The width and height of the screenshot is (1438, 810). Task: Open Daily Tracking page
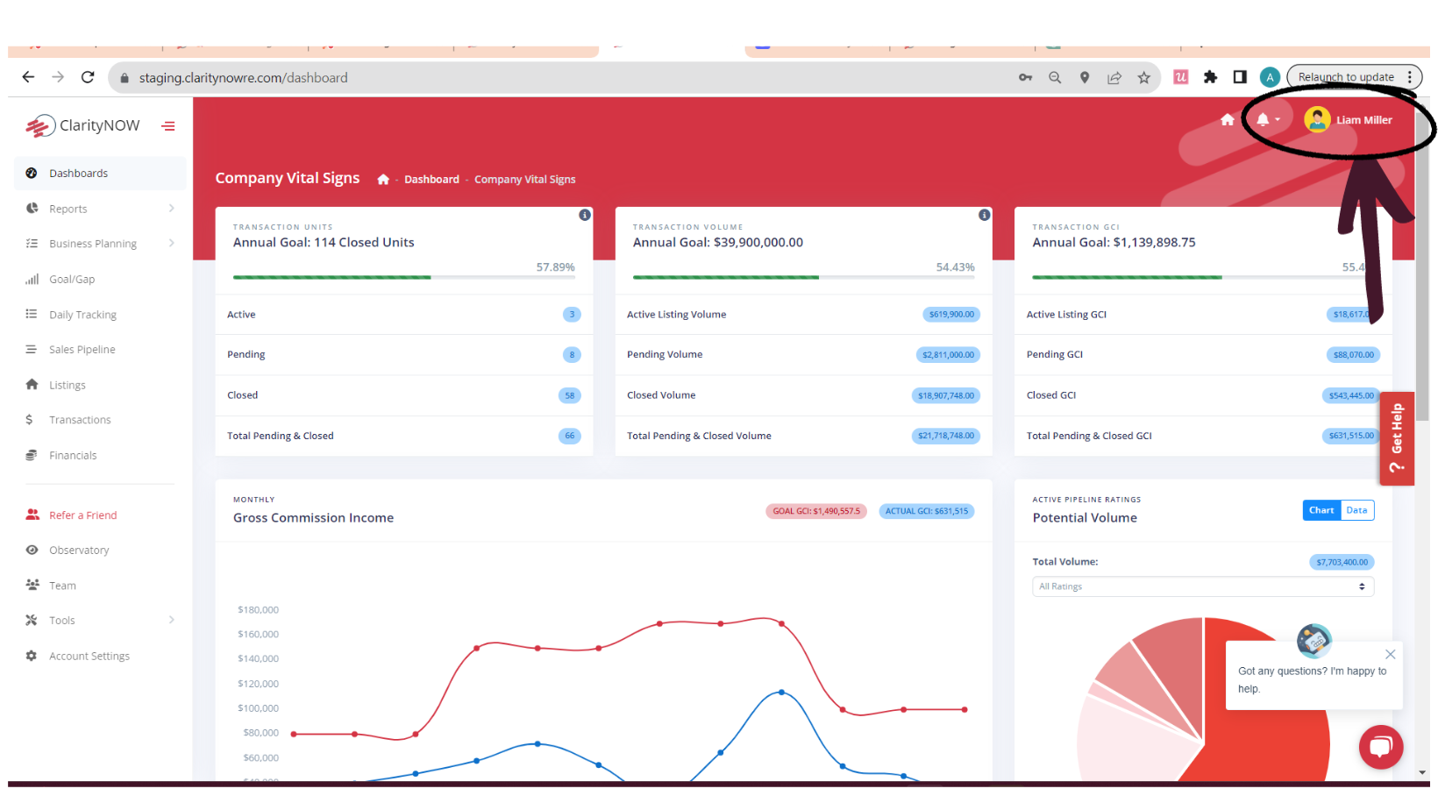[82, 315]
